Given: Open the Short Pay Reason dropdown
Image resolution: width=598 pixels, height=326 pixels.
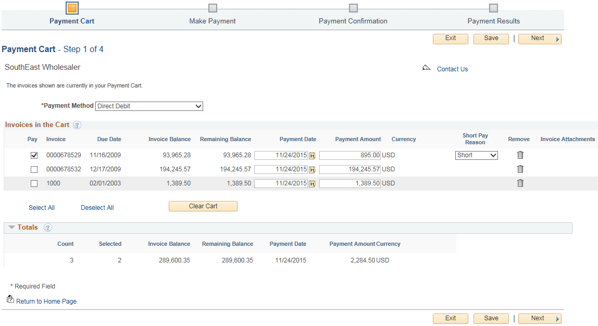Looking at the screenshot, I should click(476, 155).
